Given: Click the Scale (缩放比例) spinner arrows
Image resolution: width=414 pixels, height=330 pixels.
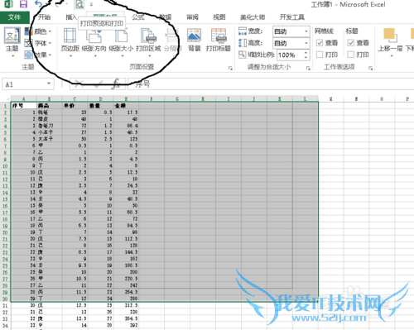Looking at the screenshot, I should 306,55.
